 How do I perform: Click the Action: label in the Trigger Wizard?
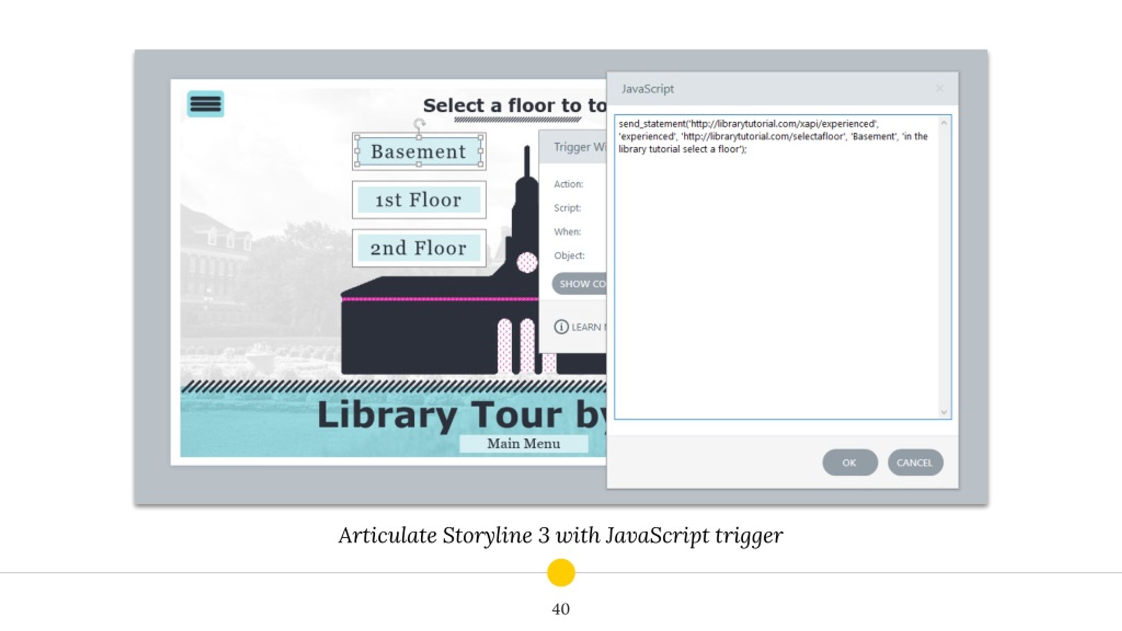tap(568, 184)
